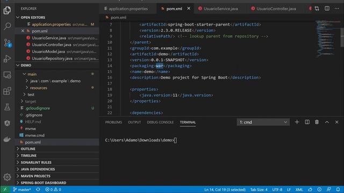Maximize the terminal panel with up chevron
Screen dimensions: 344x193
327,122
